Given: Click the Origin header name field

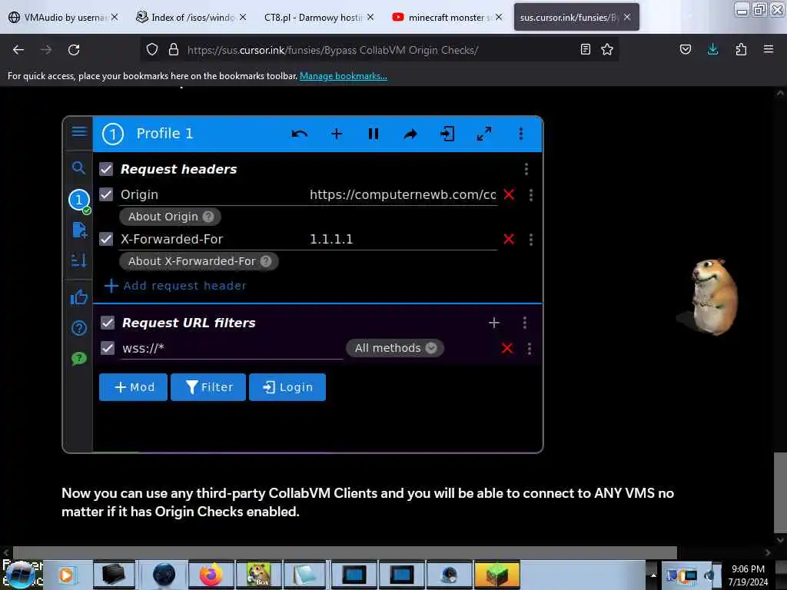Looking at the screenshot, I should coord(213,194).
